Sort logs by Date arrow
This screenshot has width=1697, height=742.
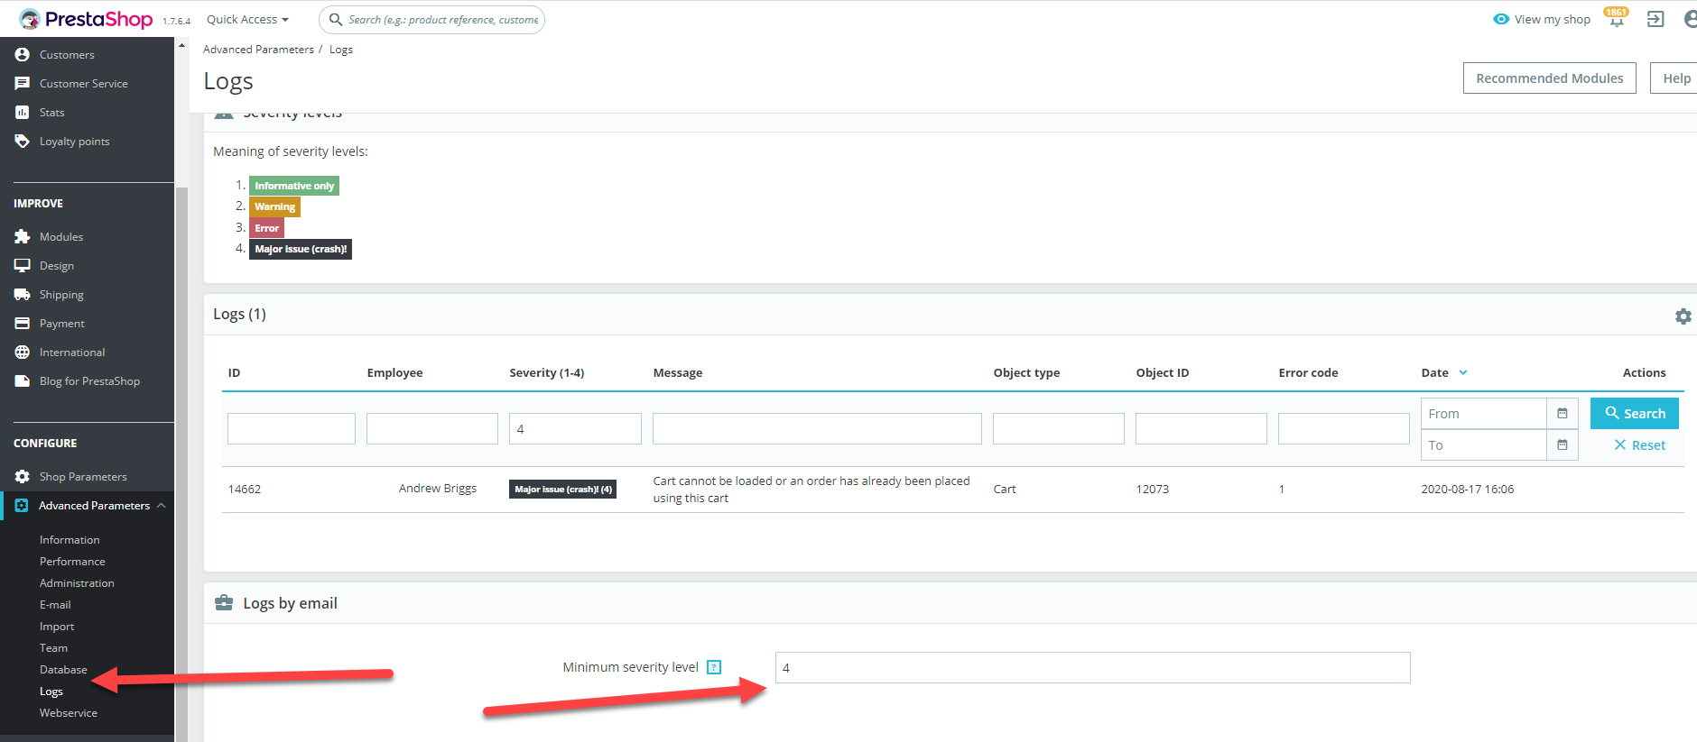point(1463,372)
